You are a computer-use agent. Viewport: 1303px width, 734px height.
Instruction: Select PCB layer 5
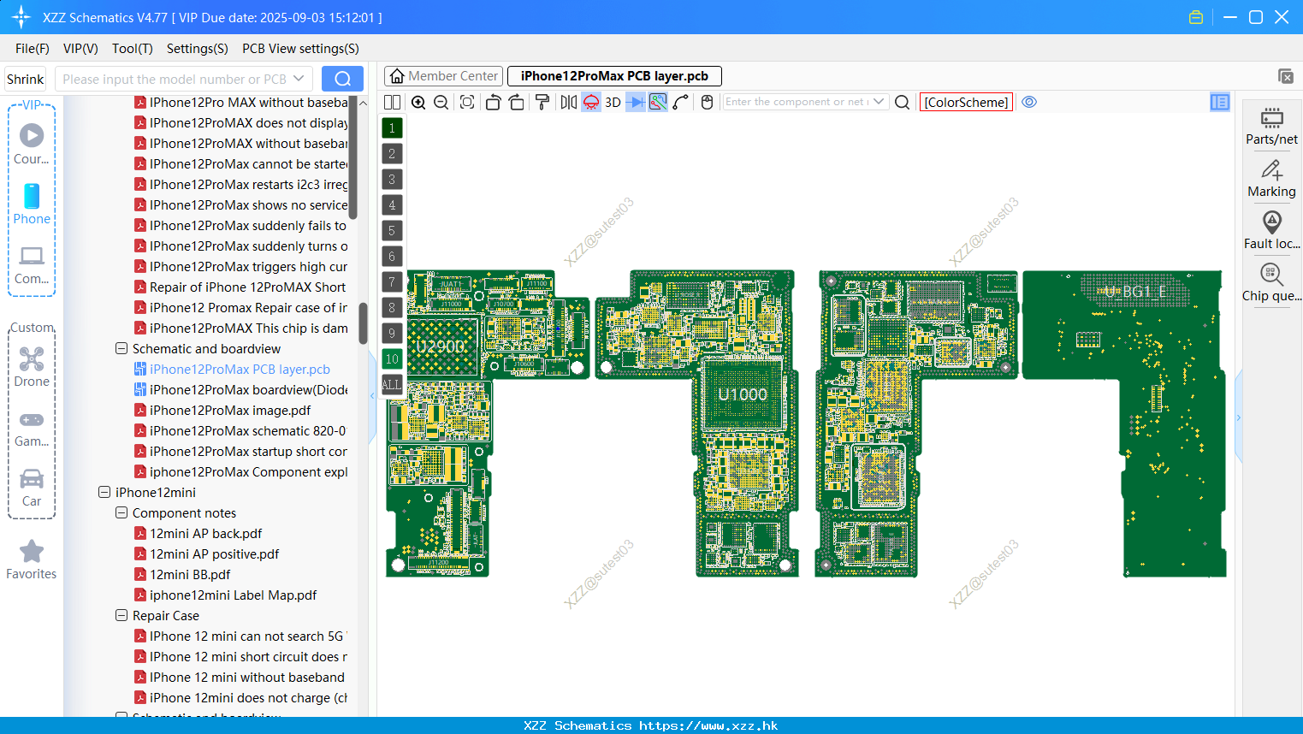[x=392, y=231]
